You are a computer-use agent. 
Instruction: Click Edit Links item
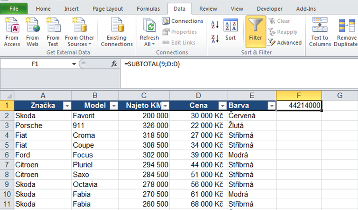coord(179,42)
